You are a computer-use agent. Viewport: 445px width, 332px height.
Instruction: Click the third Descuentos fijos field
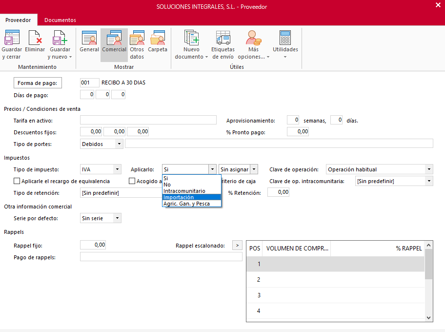(x=138, y=131)
